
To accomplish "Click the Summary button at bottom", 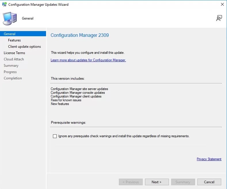I will 183,182.
